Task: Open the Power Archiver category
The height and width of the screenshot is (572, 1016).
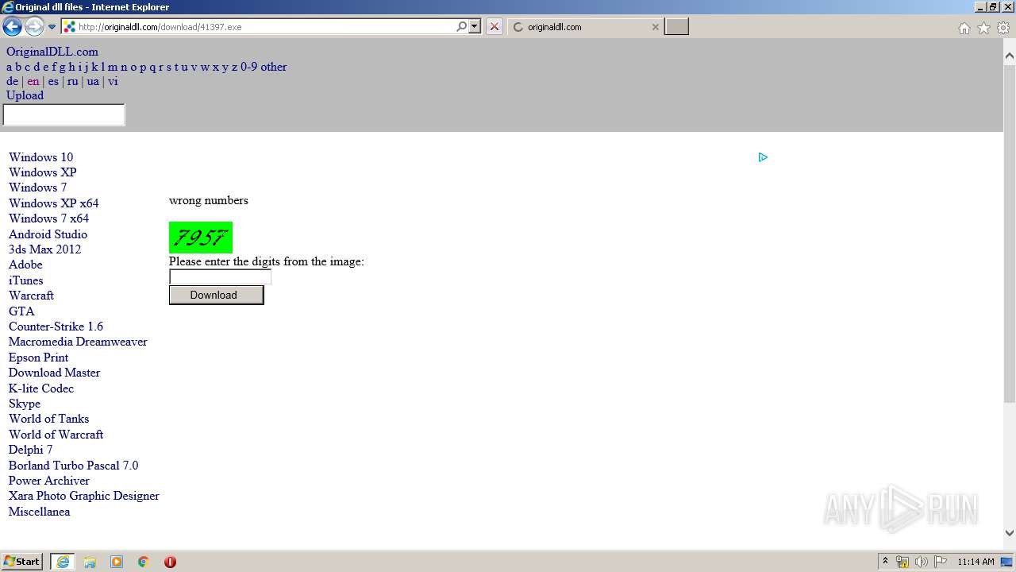Action: point(49,481)
